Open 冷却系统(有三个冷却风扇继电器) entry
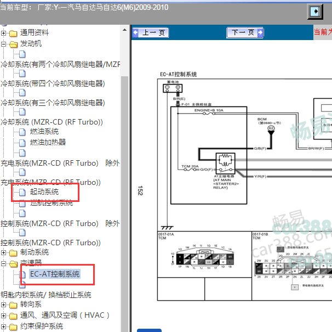This screenshot has height=332, width=332. point(53,103)
